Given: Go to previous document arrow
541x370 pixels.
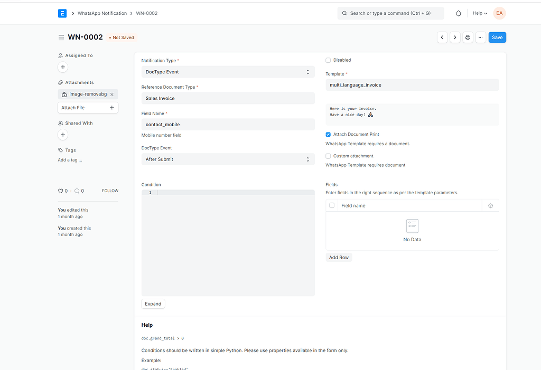Looking at the screenshot, I should click(x=442, y=37).
